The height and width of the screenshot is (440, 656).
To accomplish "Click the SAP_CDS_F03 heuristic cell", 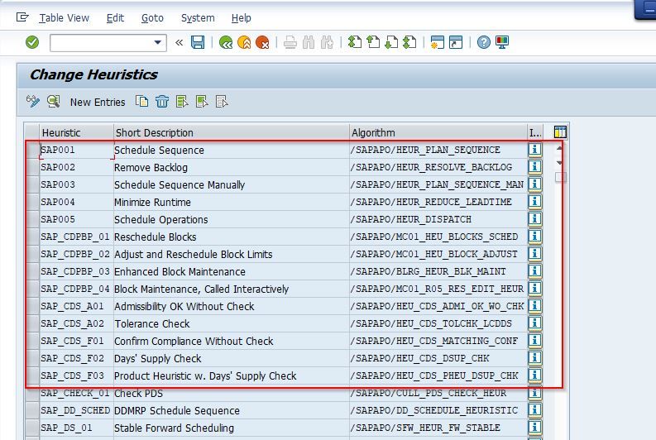I will 77,375.
